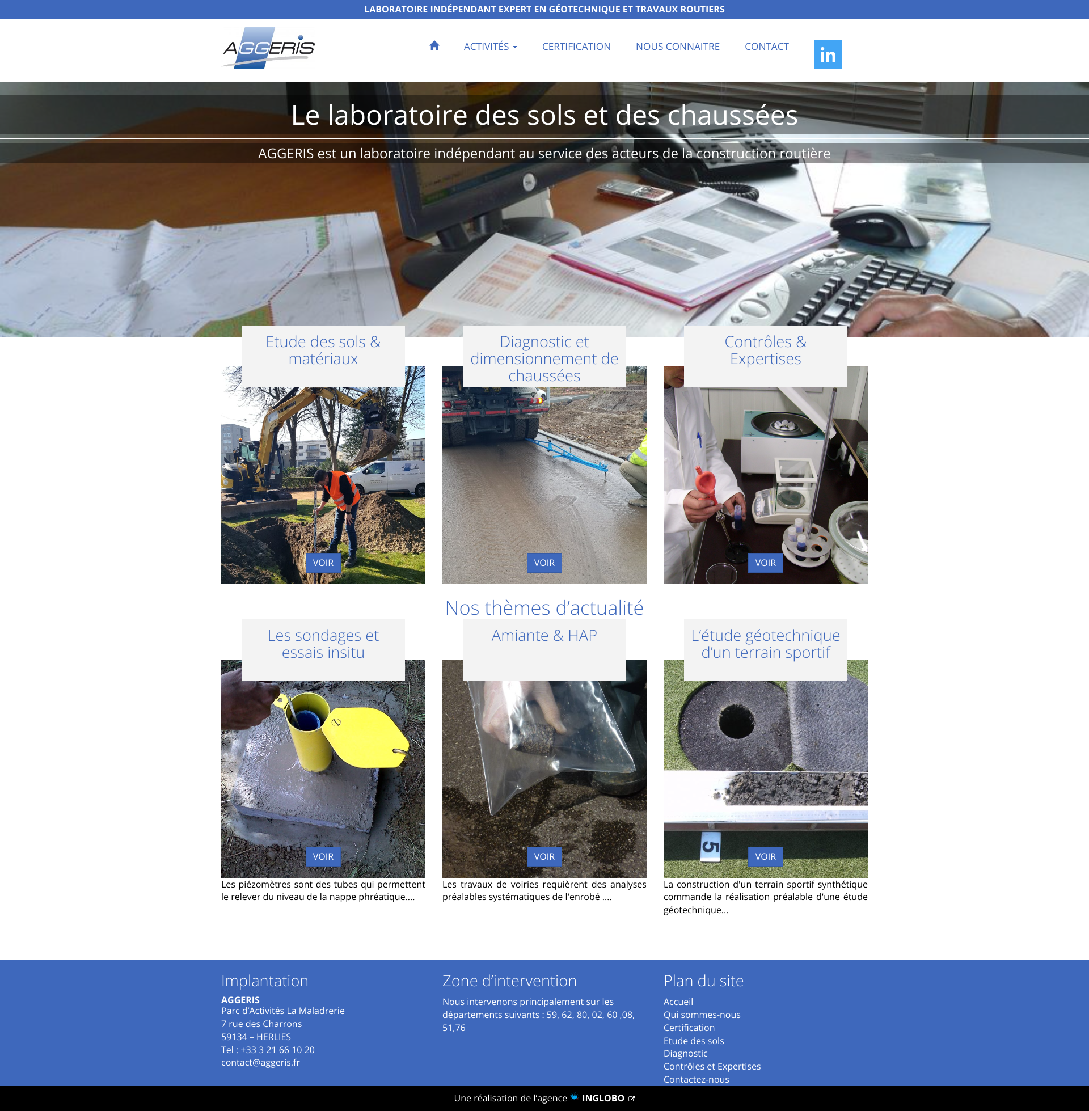This screenshot has width=1089, height=1111.
Task: Visit the INGLOBO agency link
Action: (603, 1098)
